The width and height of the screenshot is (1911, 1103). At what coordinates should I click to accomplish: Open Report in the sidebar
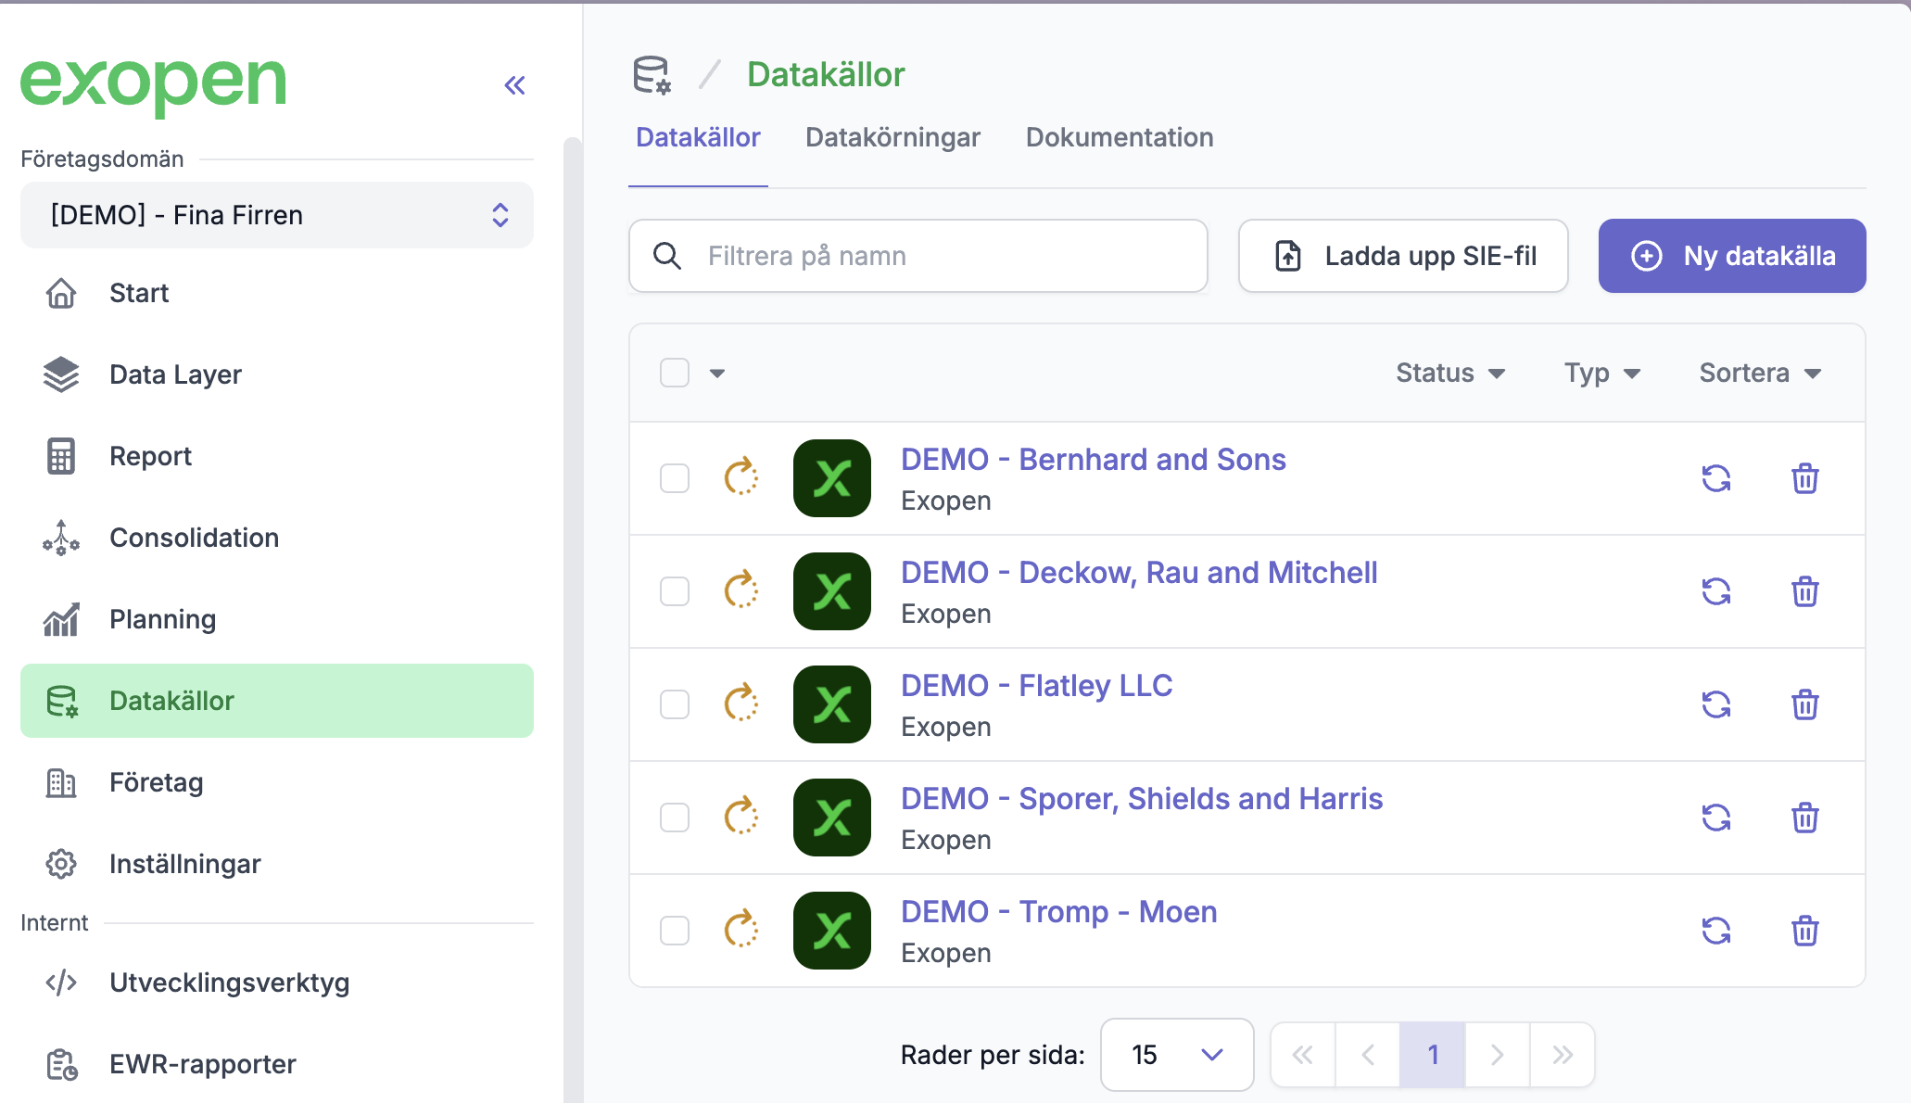[x=277, y=456]
